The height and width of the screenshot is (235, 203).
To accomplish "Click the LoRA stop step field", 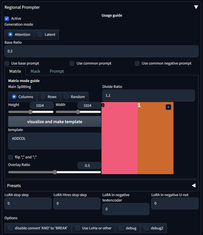I will 28,204.
